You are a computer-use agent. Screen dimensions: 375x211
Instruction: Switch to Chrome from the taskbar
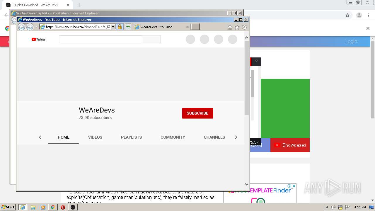pyautogui.click(x=53, y=207)
